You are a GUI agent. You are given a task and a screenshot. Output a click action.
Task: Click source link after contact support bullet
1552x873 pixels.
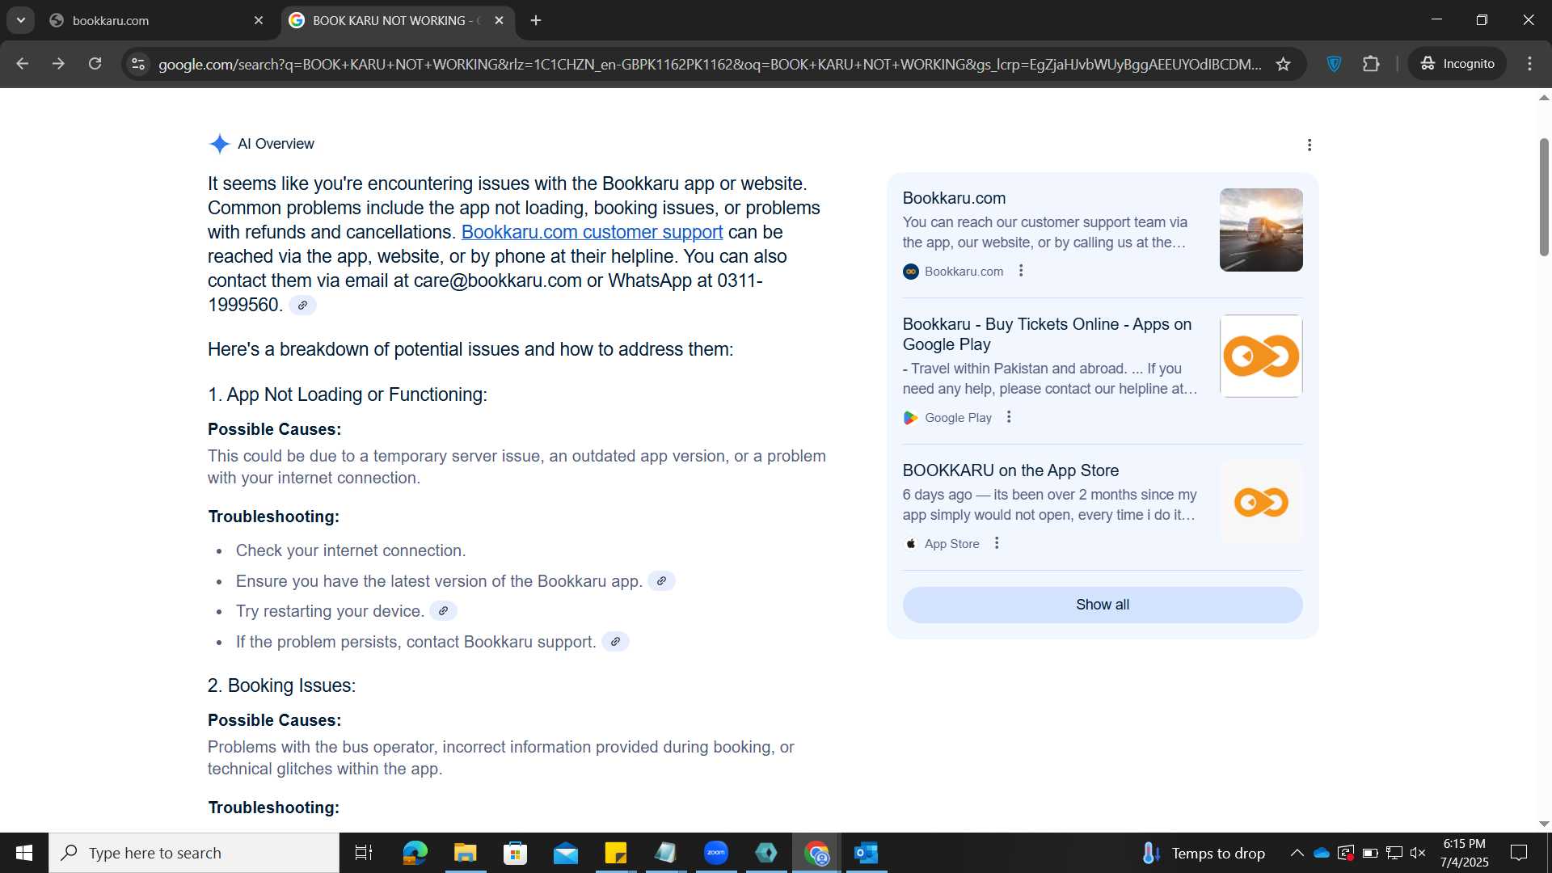(615, 642)
